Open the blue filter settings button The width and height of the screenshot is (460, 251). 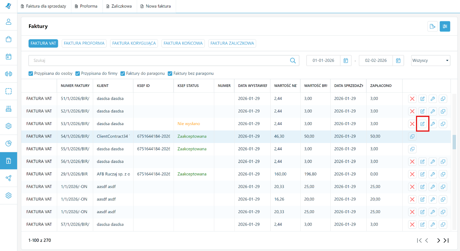coord(445,26)
